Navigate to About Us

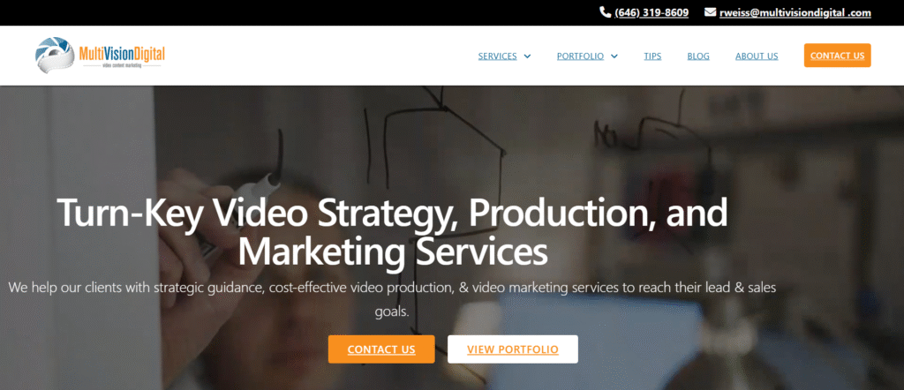(x=757, y=56)
